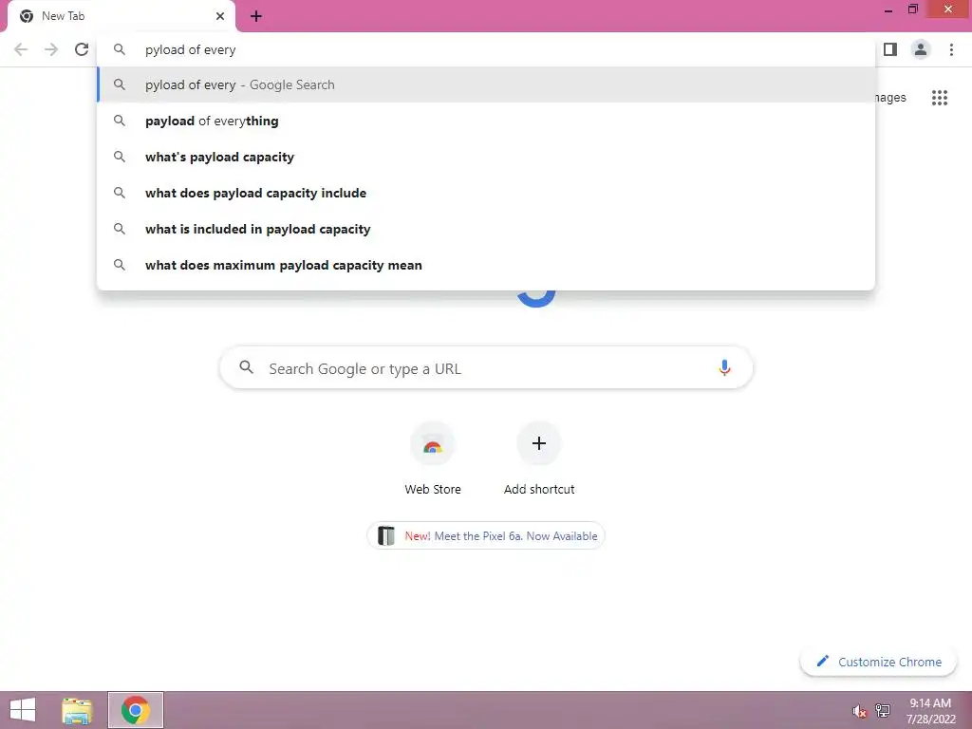Click the muted volume tray icon
The image size is (972, 729).
coord(859,711)
